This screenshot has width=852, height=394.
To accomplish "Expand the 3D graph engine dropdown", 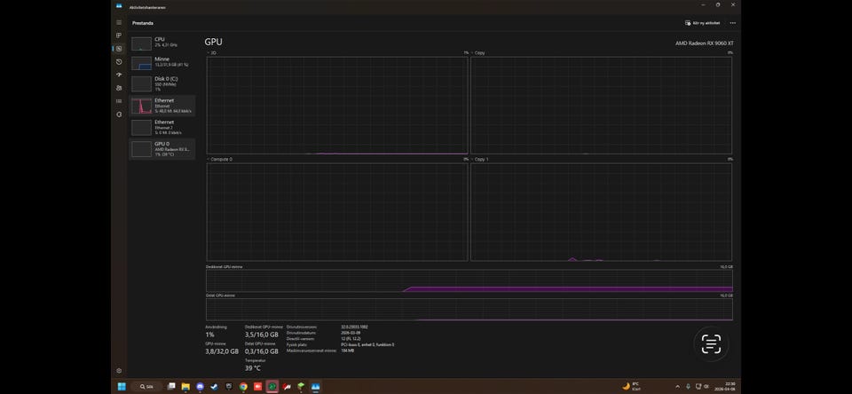I will pyautogui.click(x=209, y=53).
